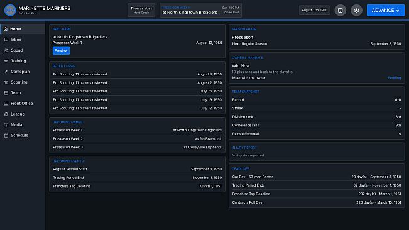This screenshot has height=230, width=409.
Task: Select Gameplan in the sidebar
Action: click(23, 72)
